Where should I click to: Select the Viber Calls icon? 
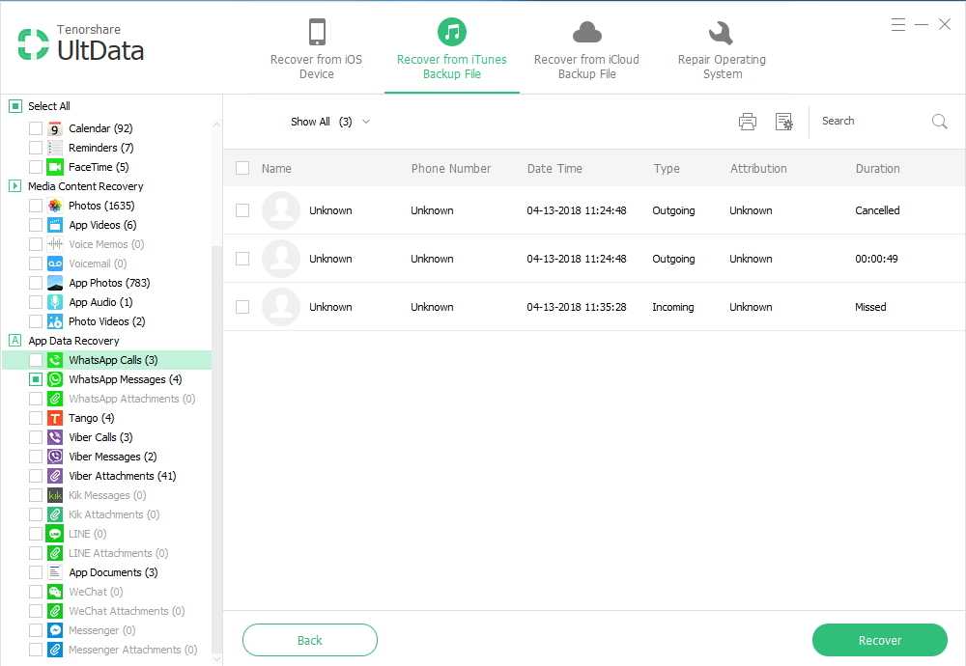coord(55,437)
